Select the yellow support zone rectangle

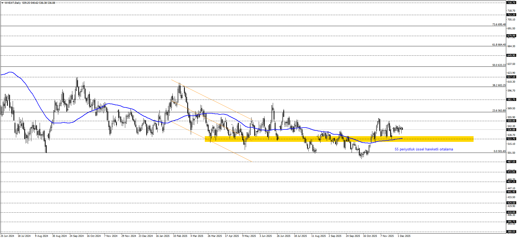[339, 139]
